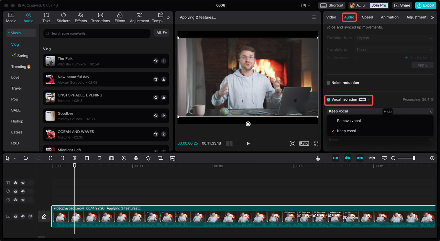Adjust the timeline zoom slider
The height and width of the screenshot is (241, 440).
coord(414,158)
